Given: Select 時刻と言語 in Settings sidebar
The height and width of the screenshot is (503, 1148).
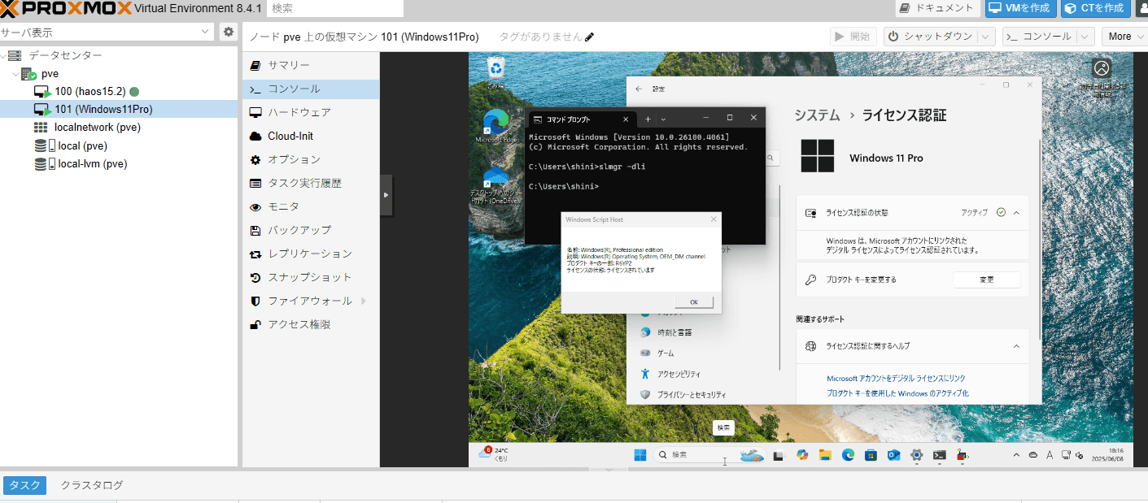Looking at the screenshot, I should pyautogui.click(x=674, y=332).
